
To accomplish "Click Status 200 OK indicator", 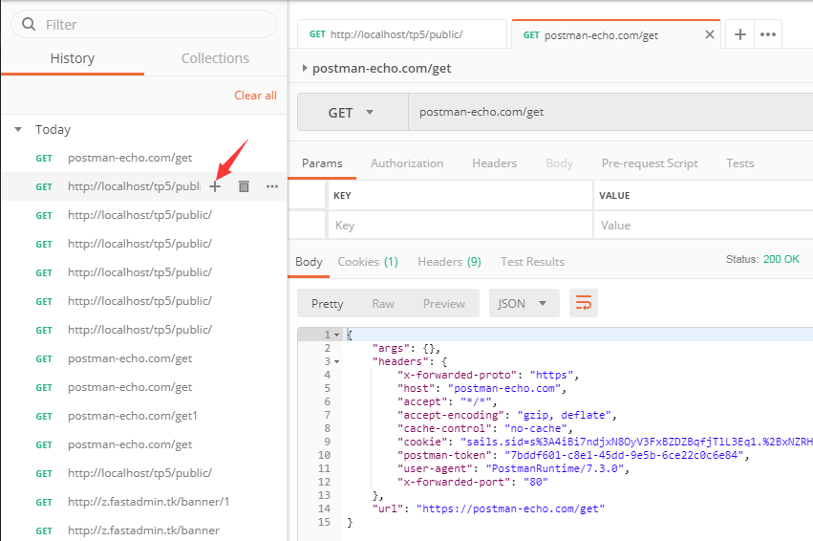I will tap(762, 259).
